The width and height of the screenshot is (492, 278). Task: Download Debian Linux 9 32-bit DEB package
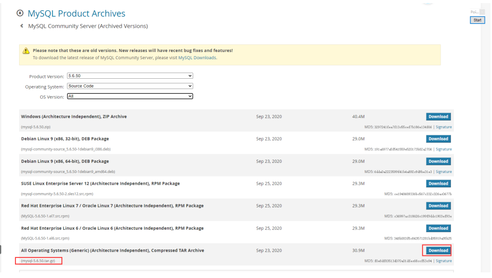coord(438,139)
